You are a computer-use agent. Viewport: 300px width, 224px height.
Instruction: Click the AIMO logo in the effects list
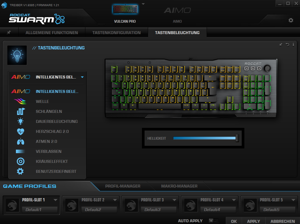point(21,91)
